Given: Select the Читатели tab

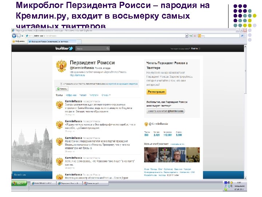Looking at the screenshot, I should click(94, 95).
